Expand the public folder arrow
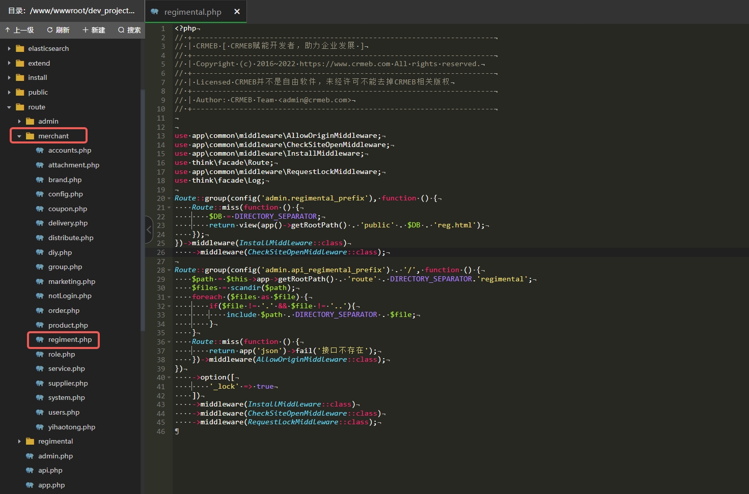749x494 pixels. click(9, 92)
